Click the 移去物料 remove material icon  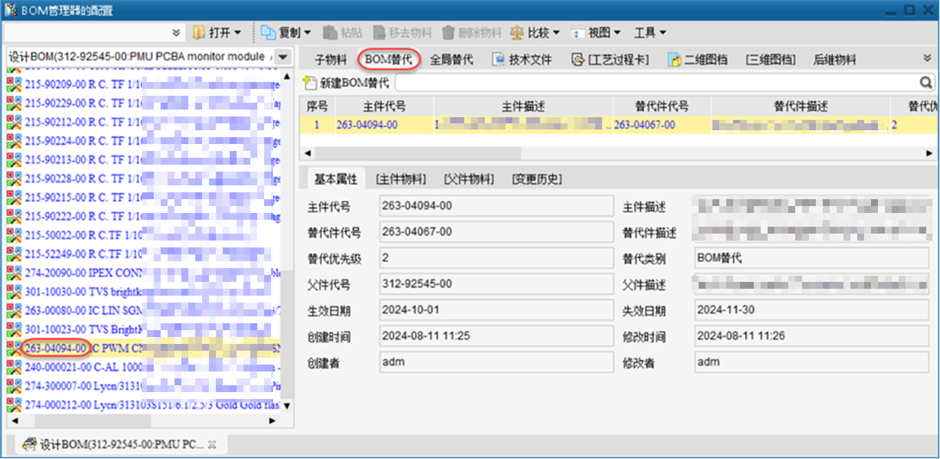[x=379, y=32]
